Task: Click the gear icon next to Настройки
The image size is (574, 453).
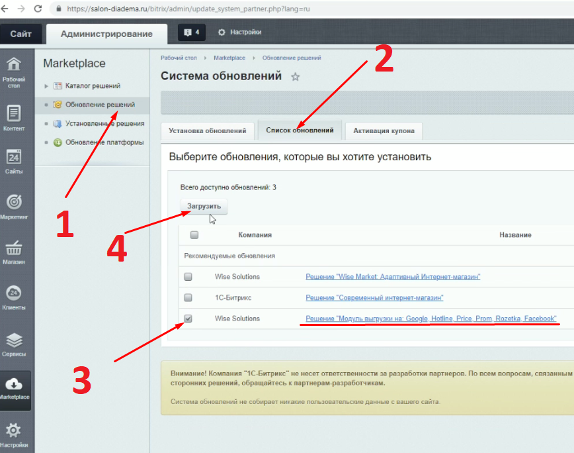Action: click(x=222, y=32)
